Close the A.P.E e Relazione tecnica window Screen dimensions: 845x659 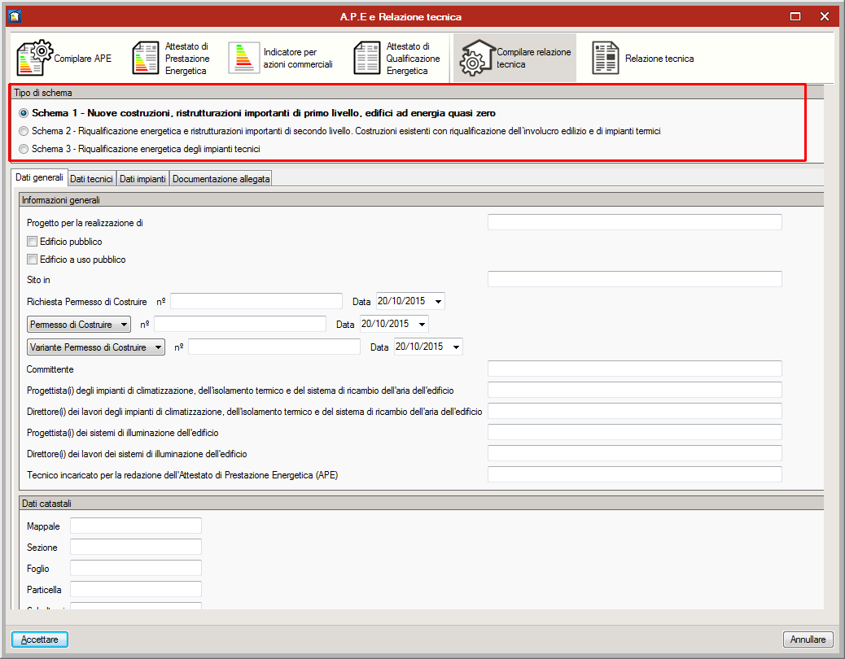point(824,16)
